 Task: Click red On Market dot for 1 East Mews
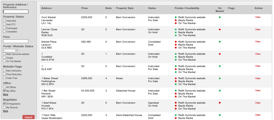tap(220, 103)
